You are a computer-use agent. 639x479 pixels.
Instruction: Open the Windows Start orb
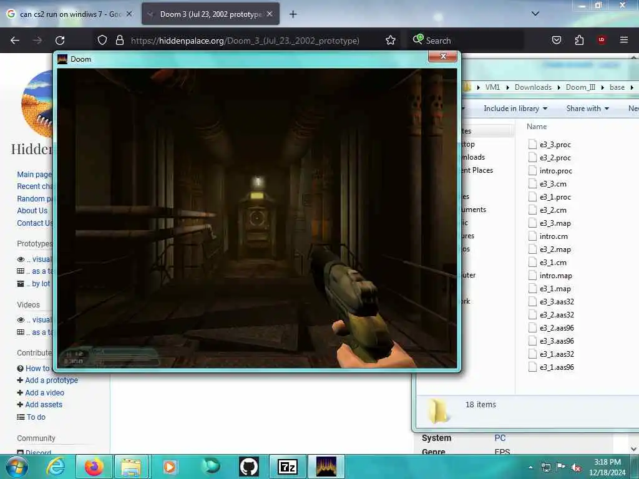pos(17,467)
